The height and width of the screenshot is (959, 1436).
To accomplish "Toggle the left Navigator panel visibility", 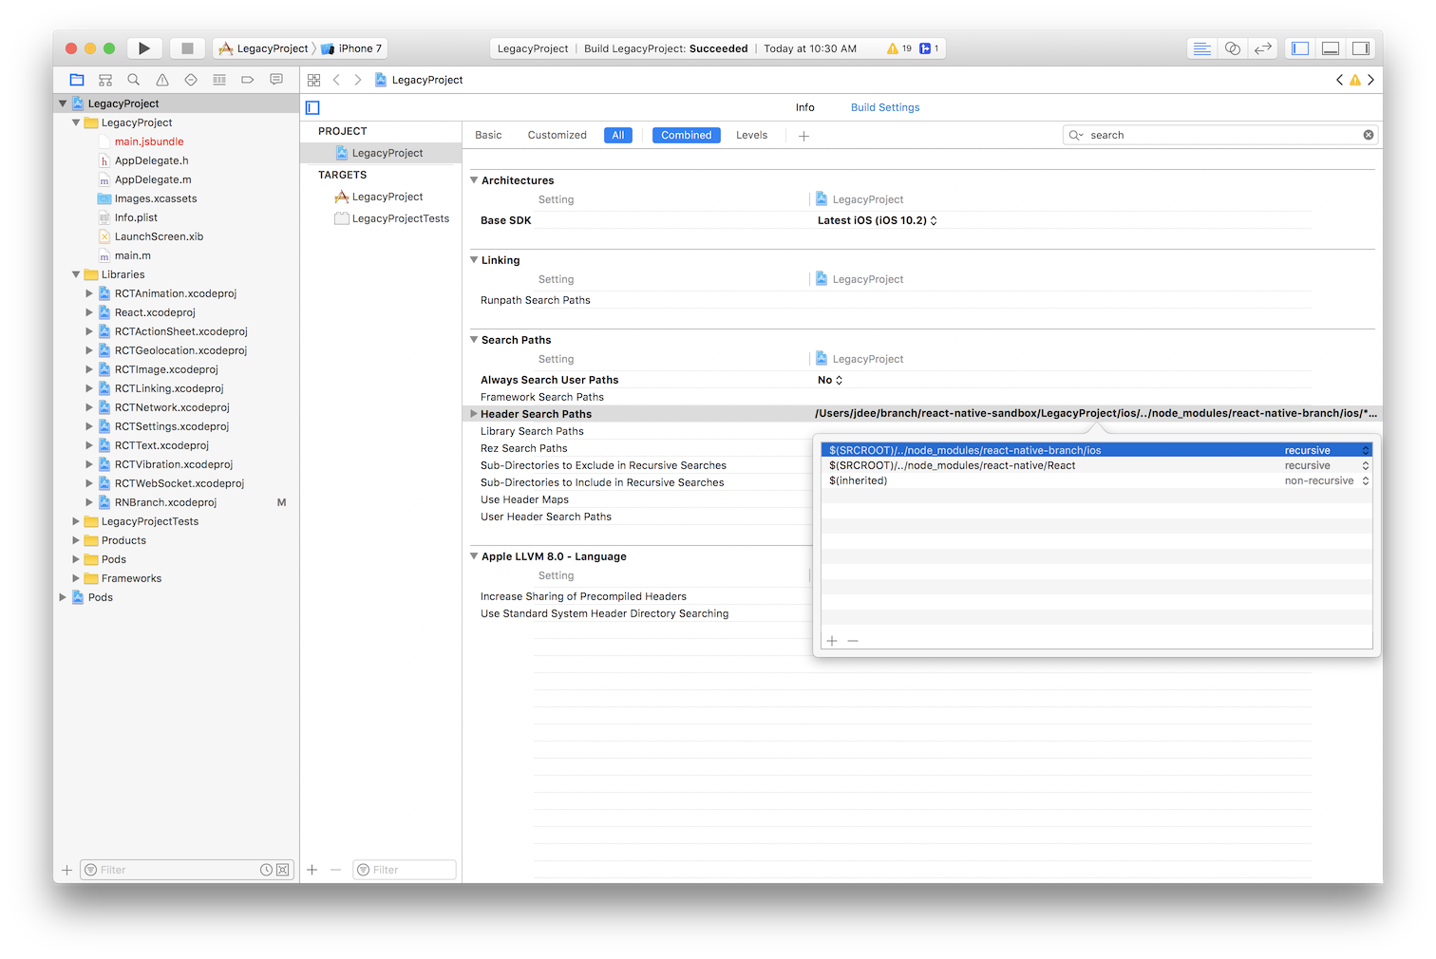I will [x=1300, y=48].
